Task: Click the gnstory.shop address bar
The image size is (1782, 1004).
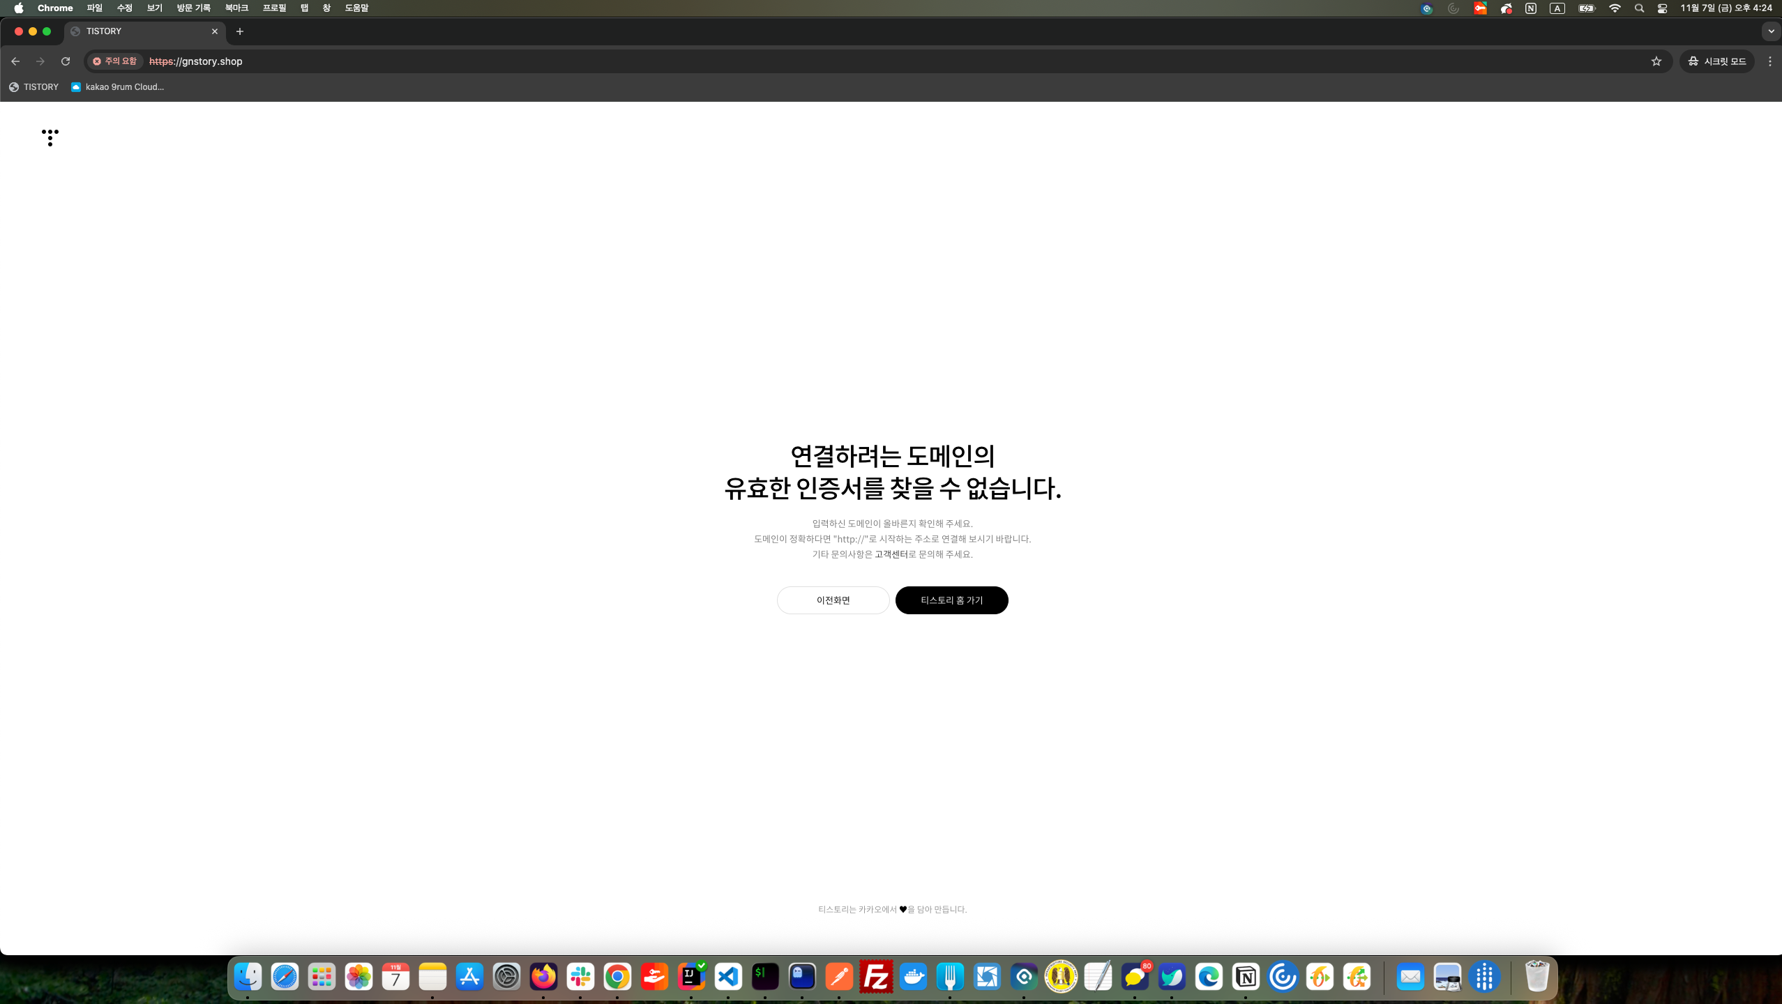Action: tap(558, 61)
